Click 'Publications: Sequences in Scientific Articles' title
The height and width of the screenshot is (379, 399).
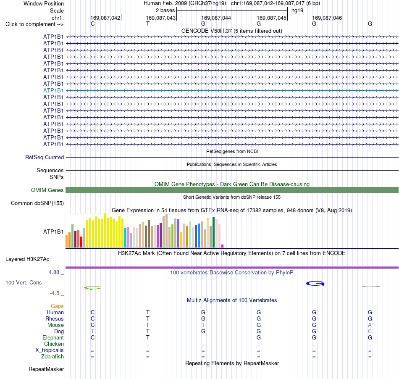tap(232, 164)
